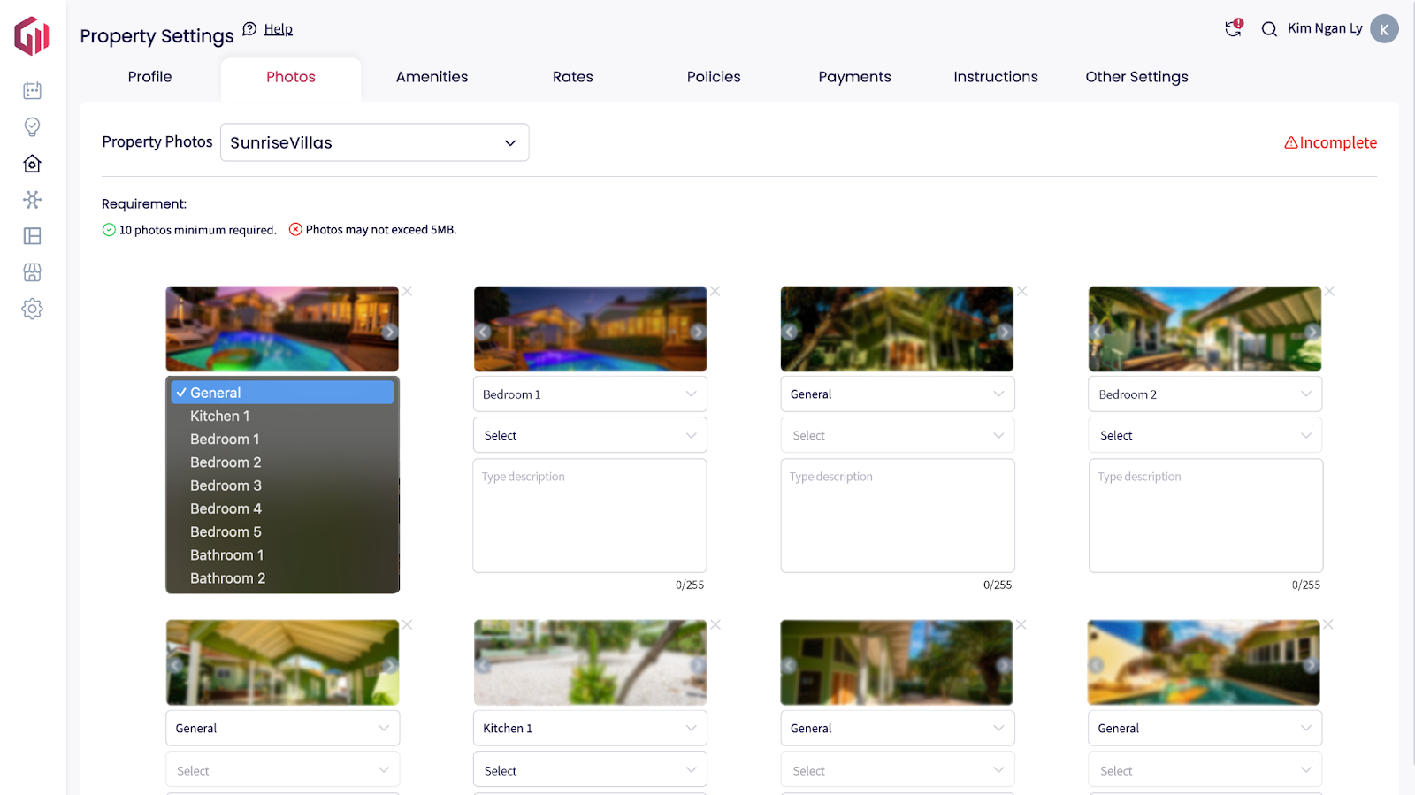Show next image on the Bedroom 2 photo
Screen dimensions: 1415x795
(x=1312, y=332)
